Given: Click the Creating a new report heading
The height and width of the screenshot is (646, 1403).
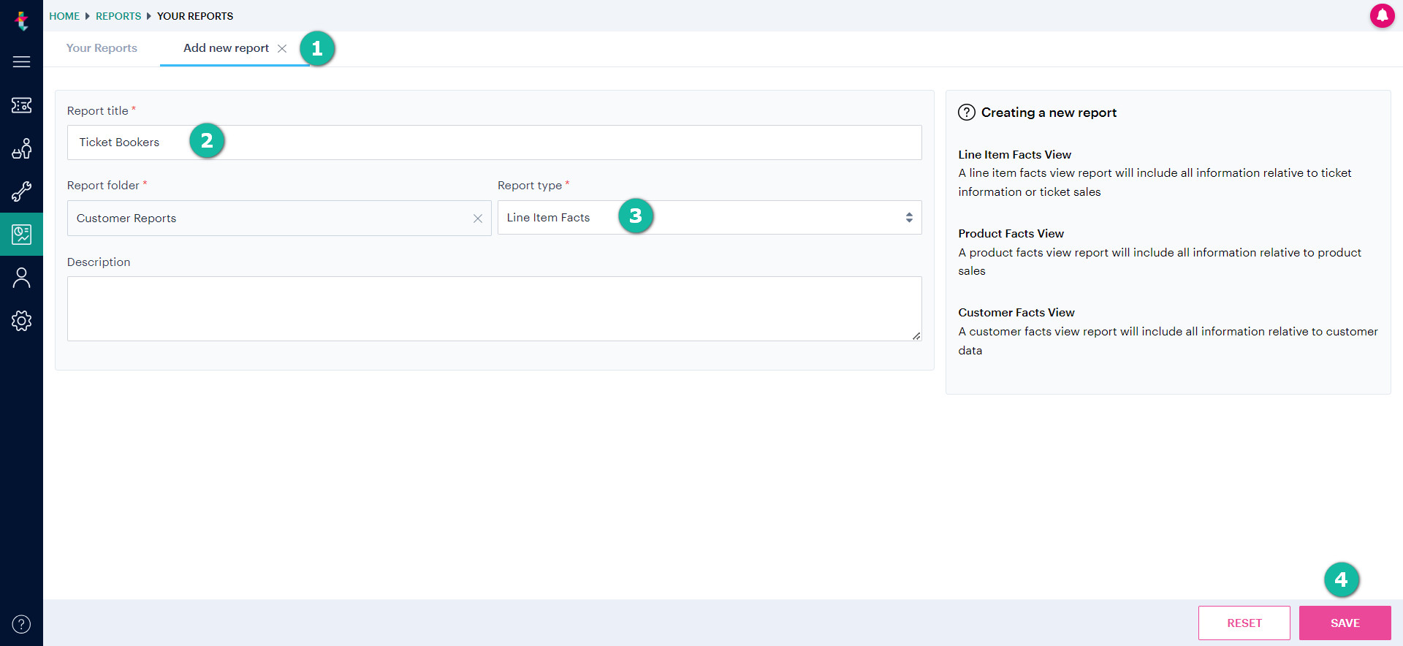Looking at the screenshot, I should 1049,113.
